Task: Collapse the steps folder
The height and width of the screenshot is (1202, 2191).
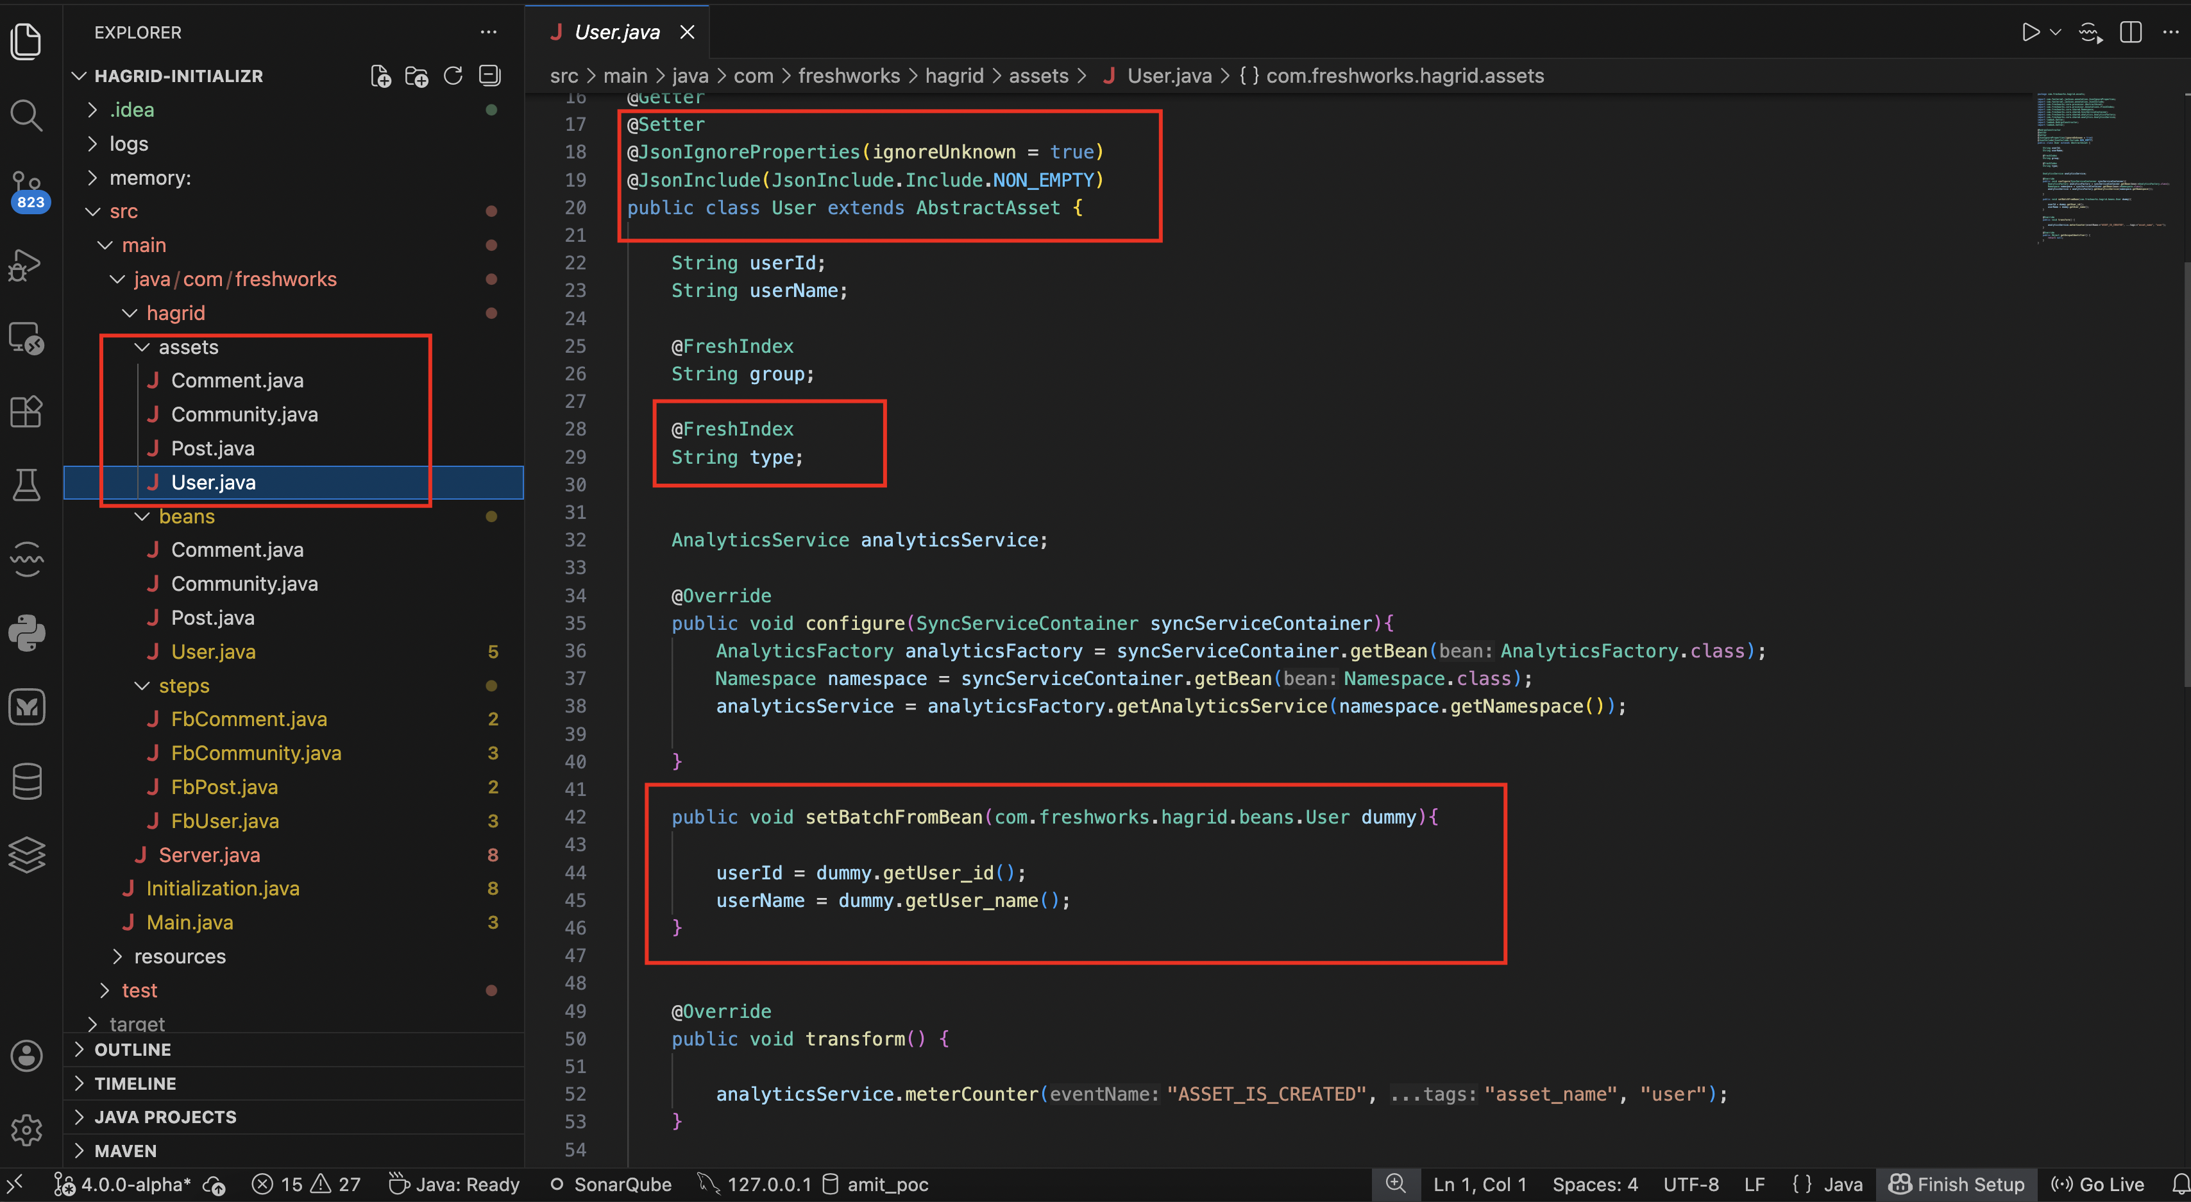Action: (x=294, y=686)
